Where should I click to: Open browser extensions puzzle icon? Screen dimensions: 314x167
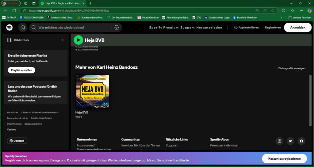click(x=283, y=11)
